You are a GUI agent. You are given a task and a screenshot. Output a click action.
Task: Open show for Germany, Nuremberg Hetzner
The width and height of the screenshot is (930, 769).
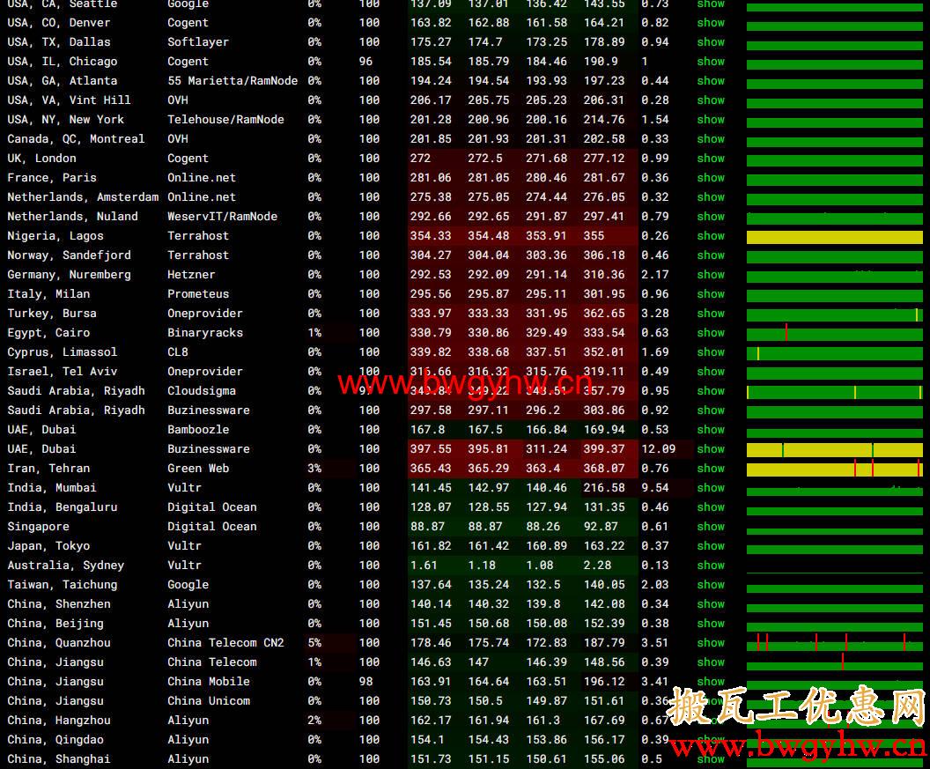711,275
